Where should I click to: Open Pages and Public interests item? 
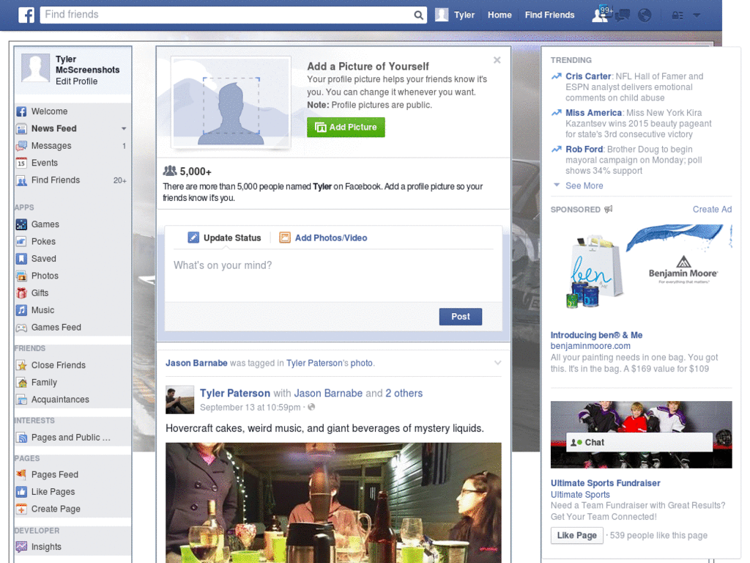(72, 437)
